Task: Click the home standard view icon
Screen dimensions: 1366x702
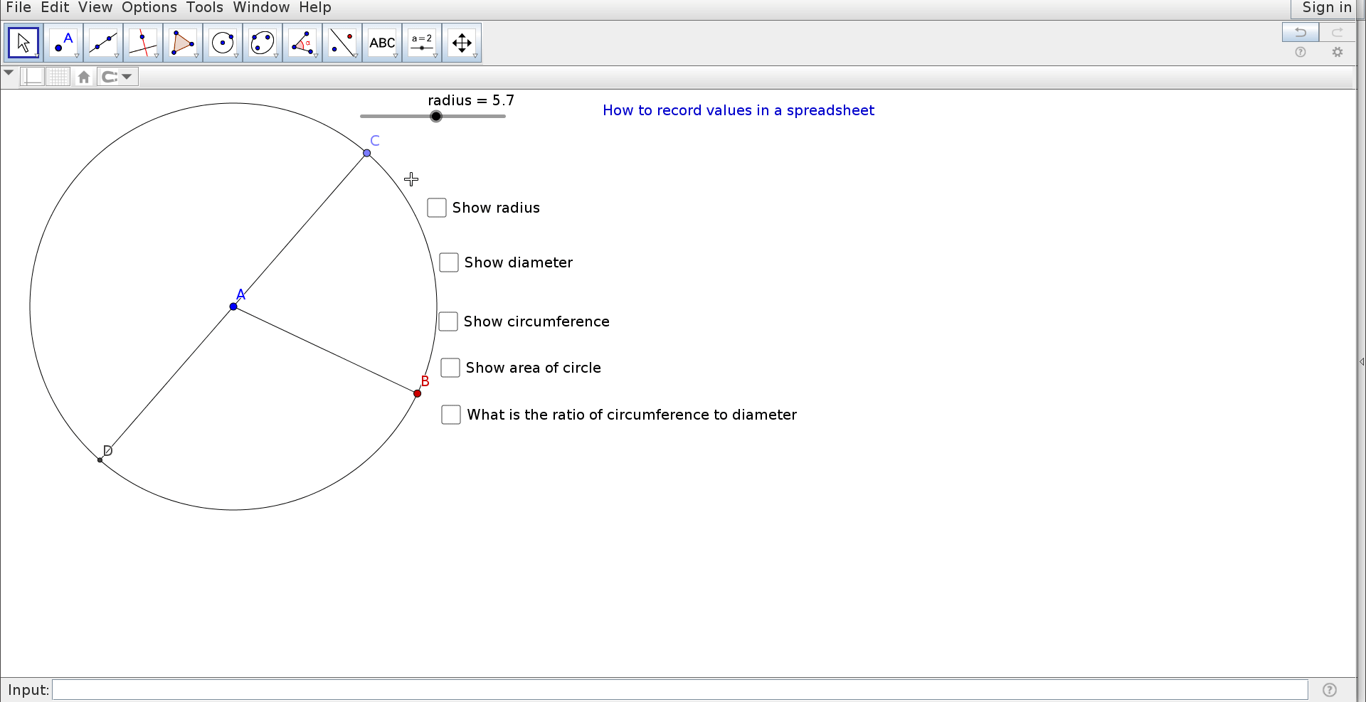Action: point(84,77)
